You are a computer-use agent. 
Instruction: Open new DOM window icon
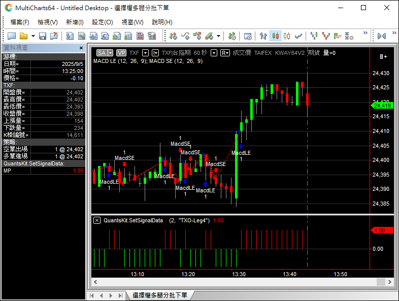click(x=93, y=36)
